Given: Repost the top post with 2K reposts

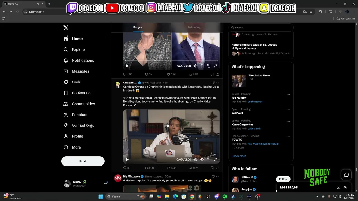Looking at the screenshot, I should (x=149, y=74).
